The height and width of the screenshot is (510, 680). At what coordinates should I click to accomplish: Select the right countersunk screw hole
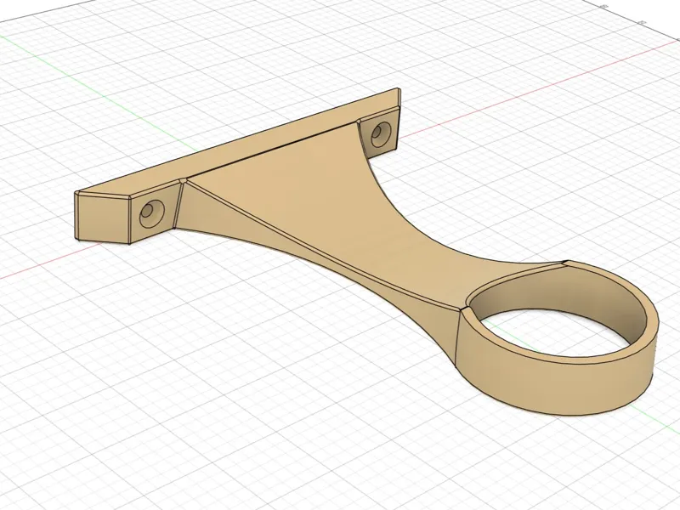coord(381,131)
